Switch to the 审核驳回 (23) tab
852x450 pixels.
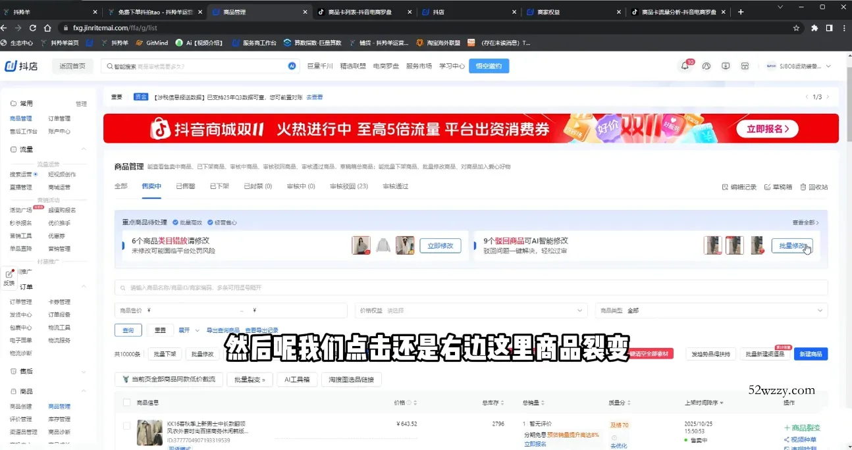[348, 186]
